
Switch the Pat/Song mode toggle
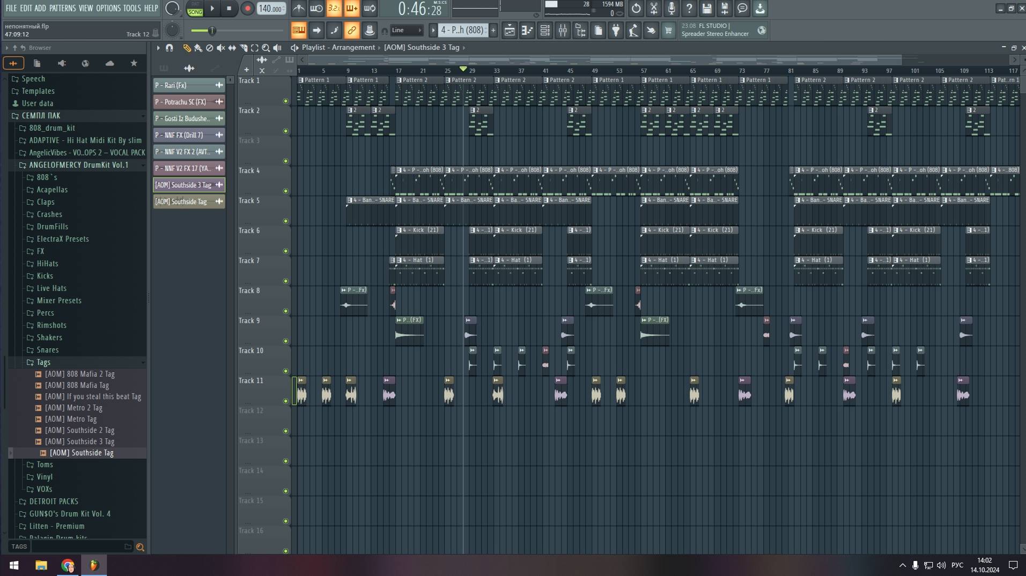tap(195, 9)
